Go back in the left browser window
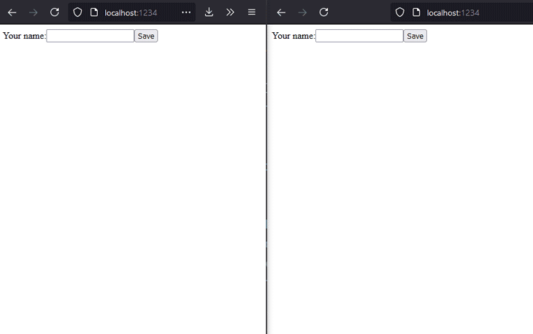This screenshot has width=533, height=334. pos(12,12)
